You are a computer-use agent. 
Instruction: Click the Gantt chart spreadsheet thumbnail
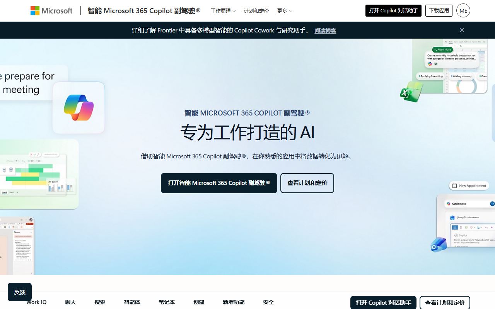pyautogui.click(x=39, y=174)
